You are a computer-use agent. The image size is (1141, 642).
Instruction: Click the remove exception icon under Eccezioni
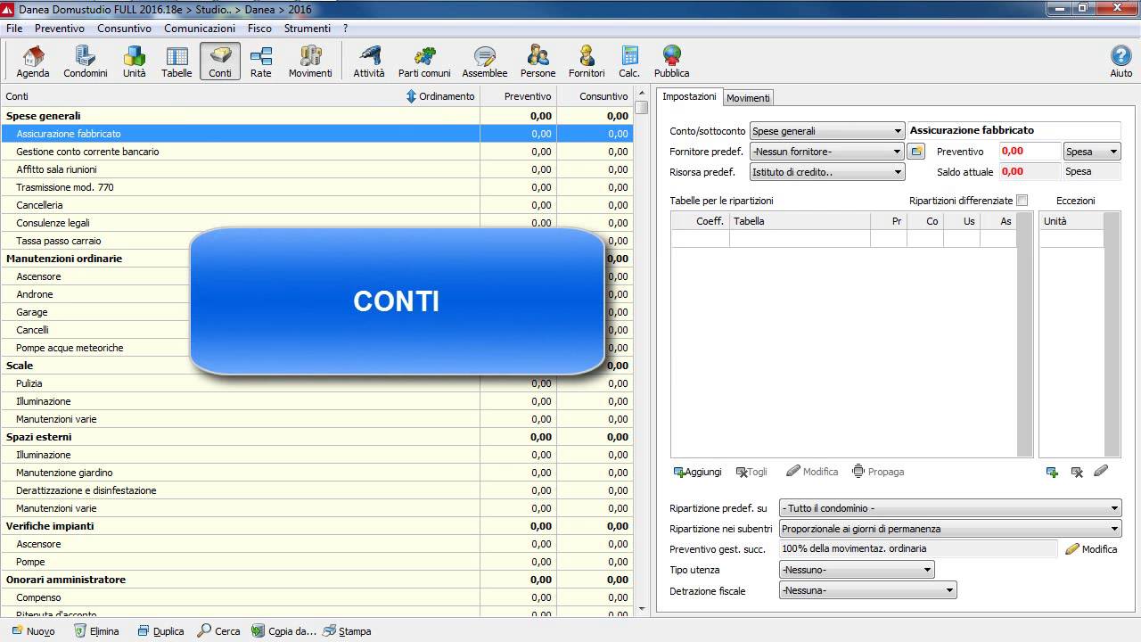[1077, 472]
